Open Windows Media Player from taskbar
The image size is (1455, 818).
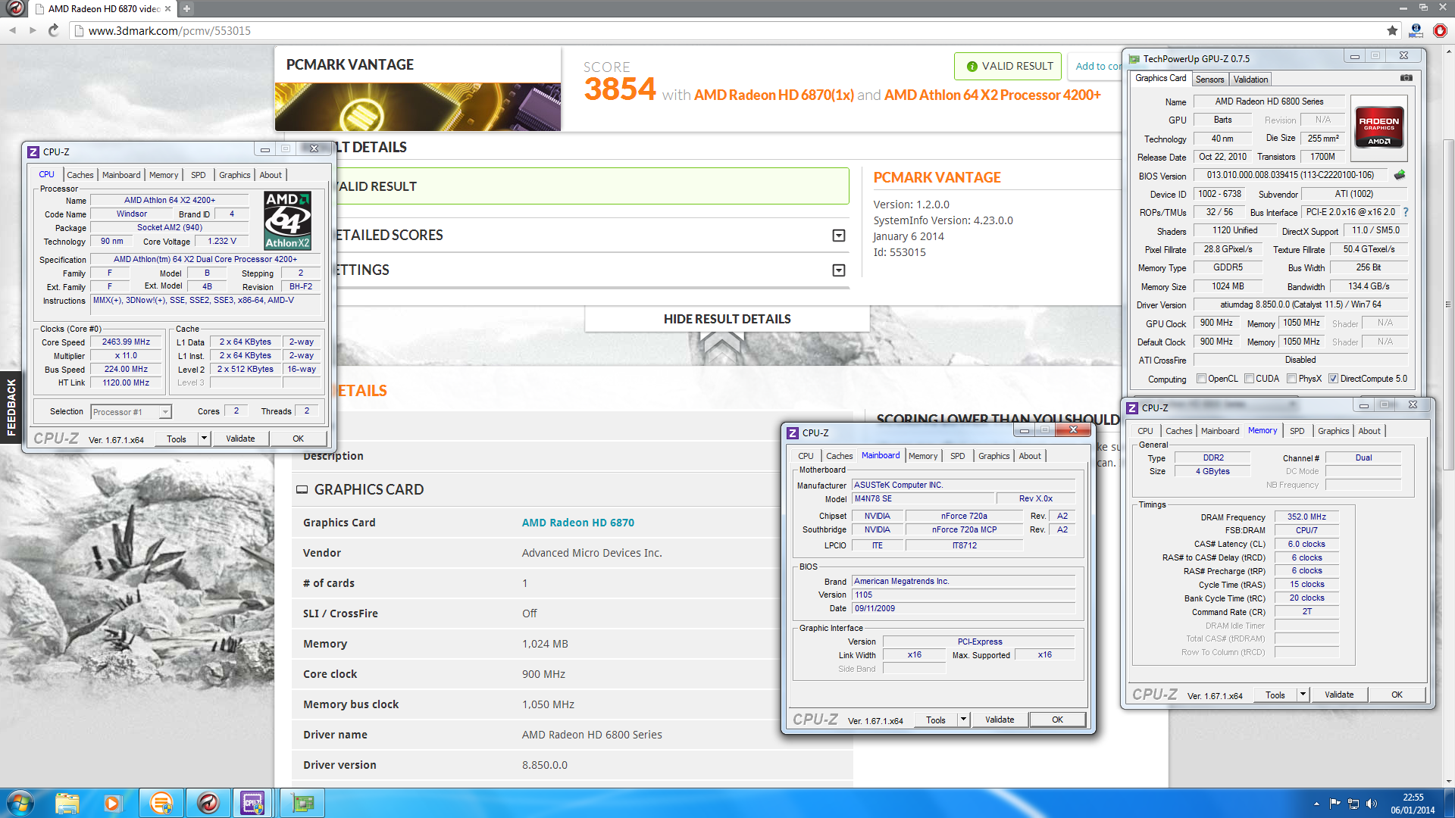tap(112, 803)
